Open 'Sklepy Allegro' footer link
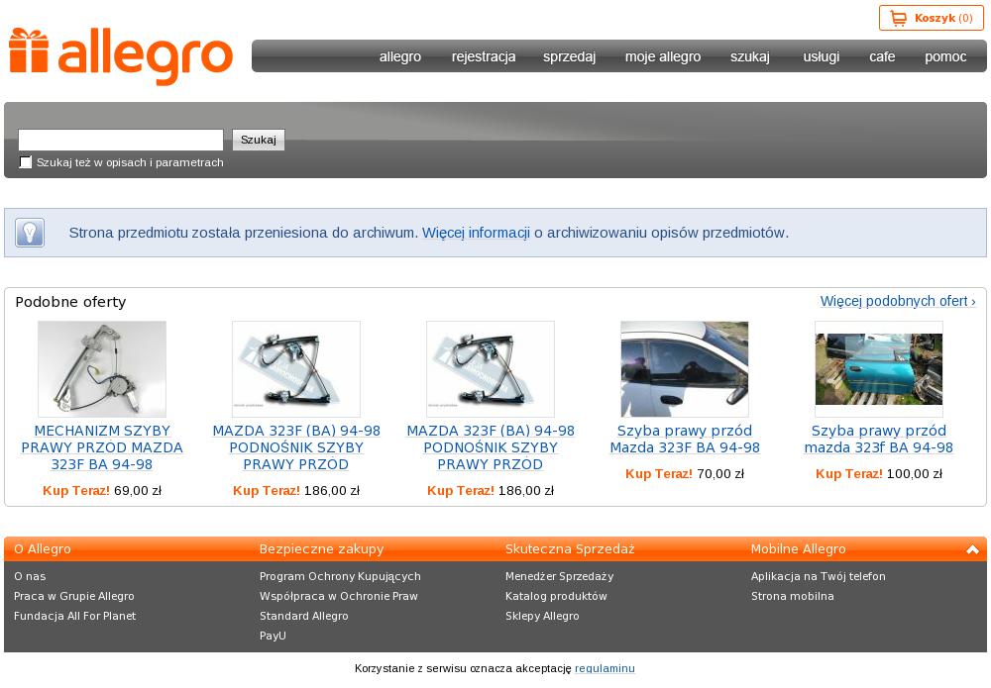This screenshot has height=688, width=991. coord(542,616)
